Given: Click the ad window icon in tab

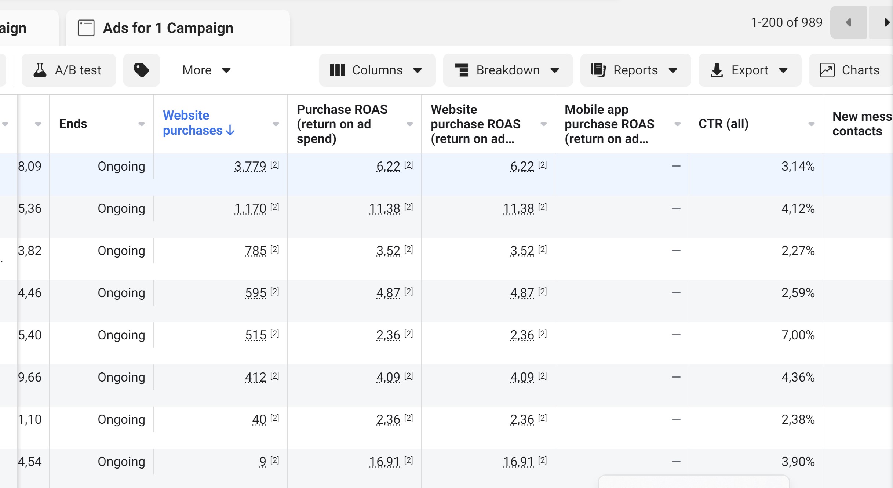Looking at the screenshot, I should pos(86,28).
